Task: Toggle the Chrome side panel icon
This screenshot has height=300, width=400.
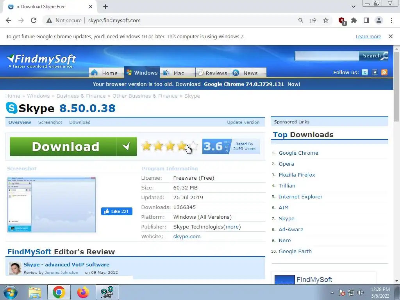Action: 366,20
